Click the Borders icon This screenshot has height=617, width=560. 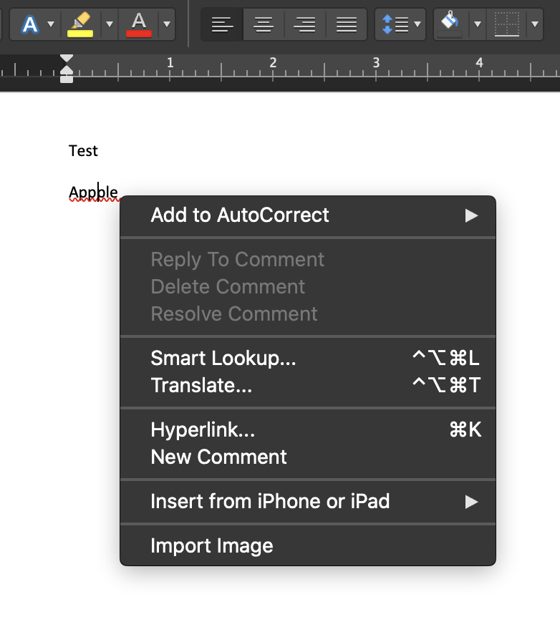507,24
